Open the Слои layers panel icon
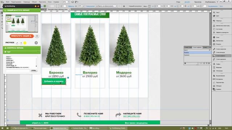 214,37
